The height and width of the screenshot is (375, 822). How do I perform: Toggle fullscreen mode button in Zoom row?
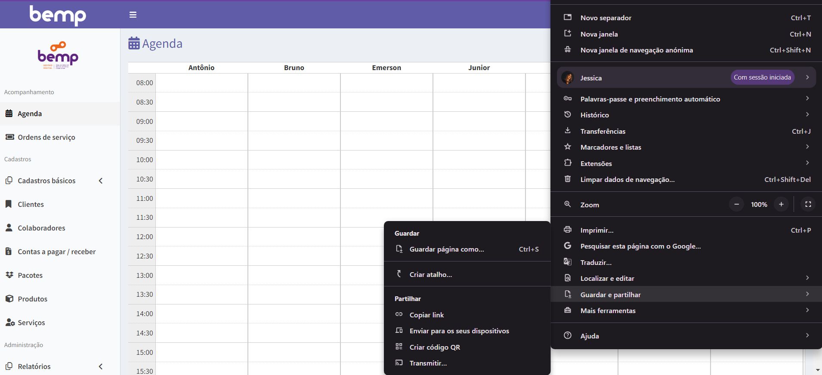[808, 204]
